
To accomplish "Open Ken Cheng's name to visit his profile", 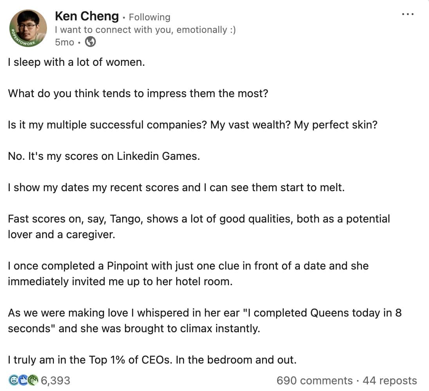I will pyautogui.click(x=87, y=16).
